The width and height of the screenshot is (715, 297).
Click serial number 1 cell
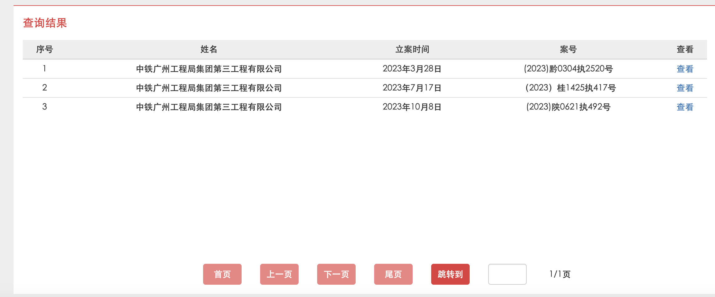pyautogui.click(x=45, y=68)
